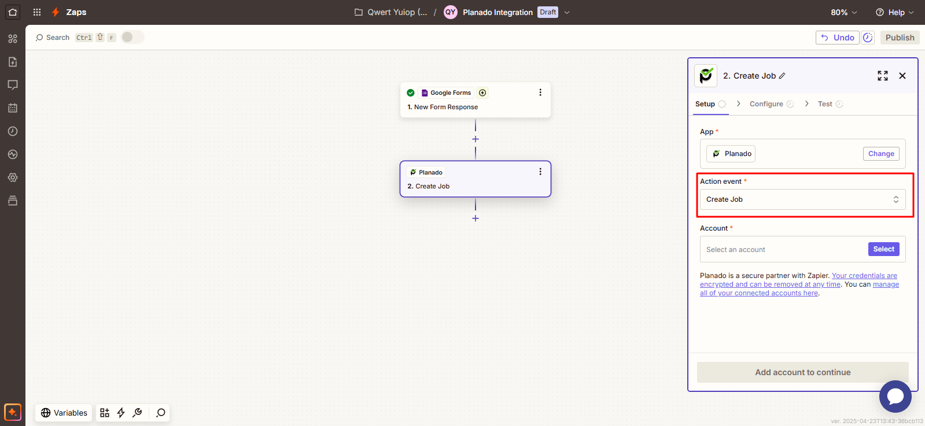Click the Planado Integration zap title
Screen dimensions: 925x426
497,12
